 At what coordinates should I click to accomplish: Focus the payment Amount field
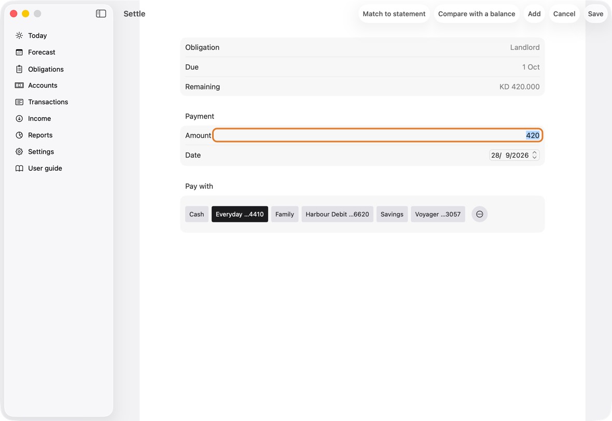[x=378, y=135]
